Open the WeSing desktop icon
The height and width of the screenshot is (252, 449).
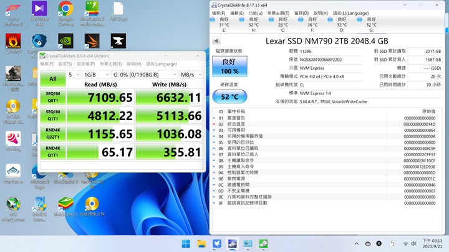click(13, 141)
